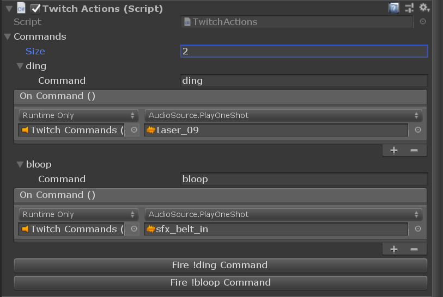
Task: Click the sfx_belt_in audio clip waveform icon
Action: pyautogui.click(x=151, y=229)
